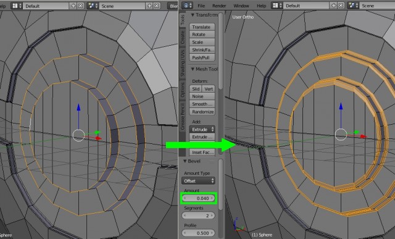The image size is (395, 239).
Task: Add new screen layout with plus icon in right window
Action: tap(334, 6)
